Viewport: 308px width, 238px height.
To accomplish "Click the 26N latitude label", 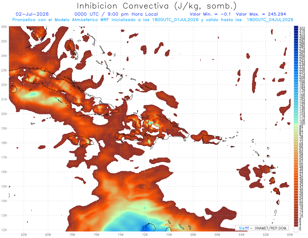I will point(4,26).
